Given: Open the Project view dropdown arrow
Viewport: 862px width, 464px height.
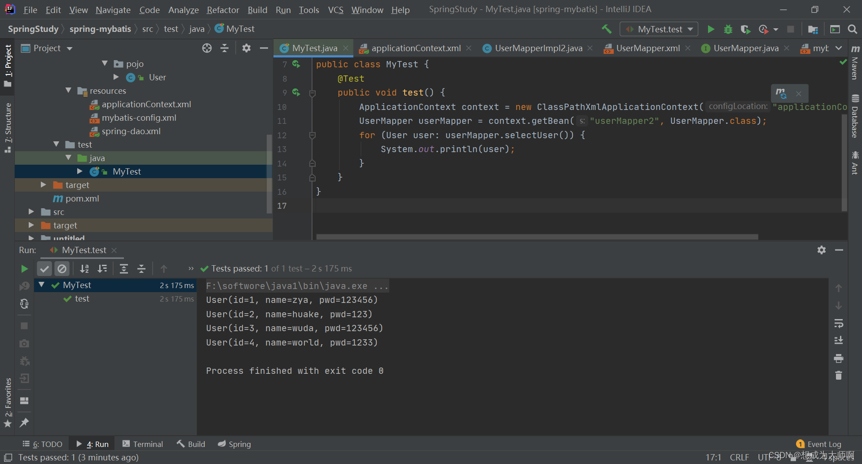Looking at the screenshot, I should click(70, 48).
